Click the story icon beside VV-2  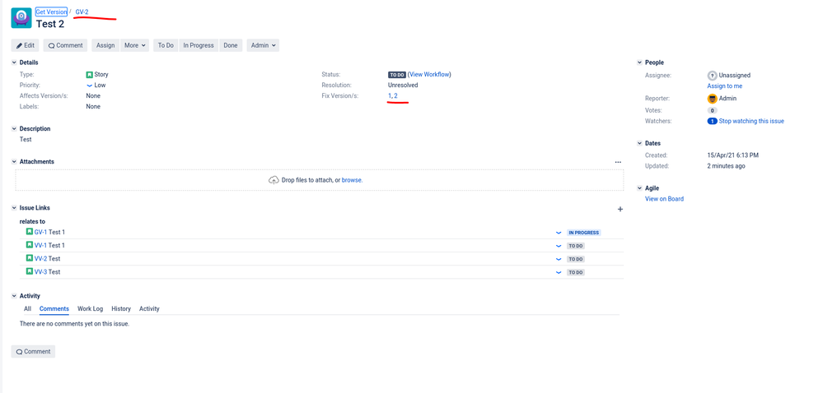30,258
